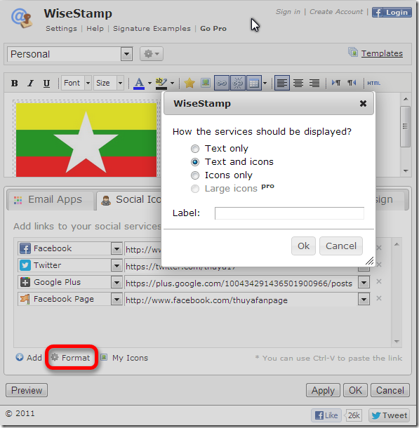Open the Help menu link
Viewport: 419px width, 428px height.
tap(95, 28)
